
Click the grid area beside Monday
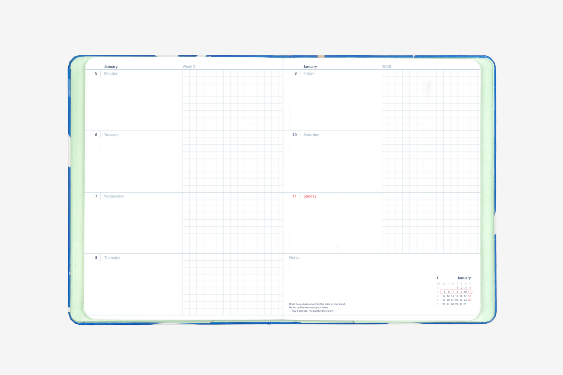point(232,100)
